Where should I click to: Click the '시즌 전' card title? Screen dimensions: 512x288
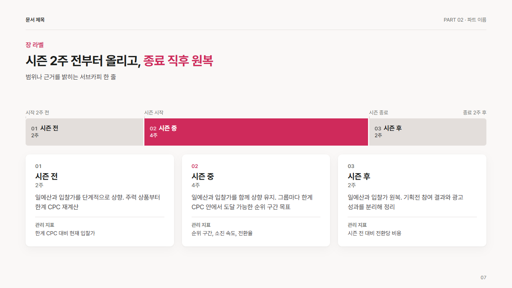(x=46, y=176)
